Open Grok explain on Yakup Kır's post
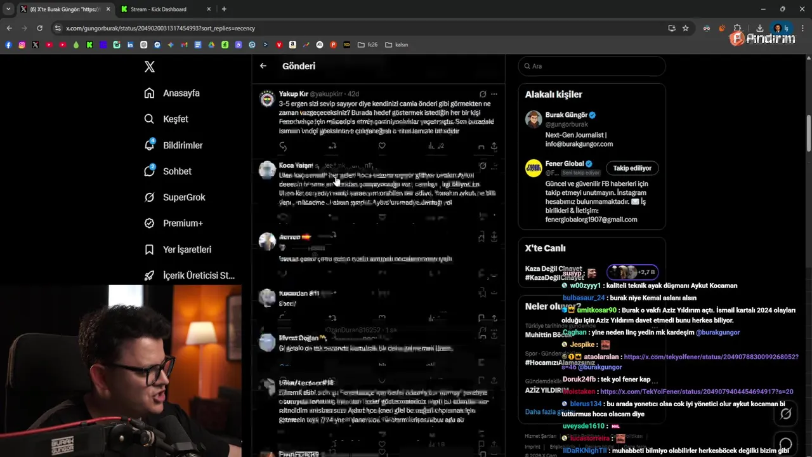Image resolution: width=812 pixels, height=457 pixels. pos(483,94)
